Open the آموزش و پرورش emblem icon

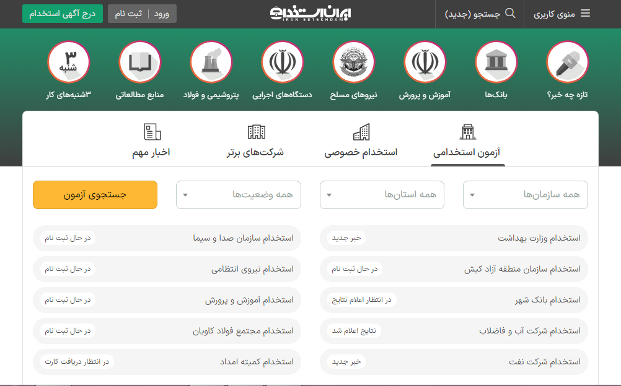[x=425, y=62]
